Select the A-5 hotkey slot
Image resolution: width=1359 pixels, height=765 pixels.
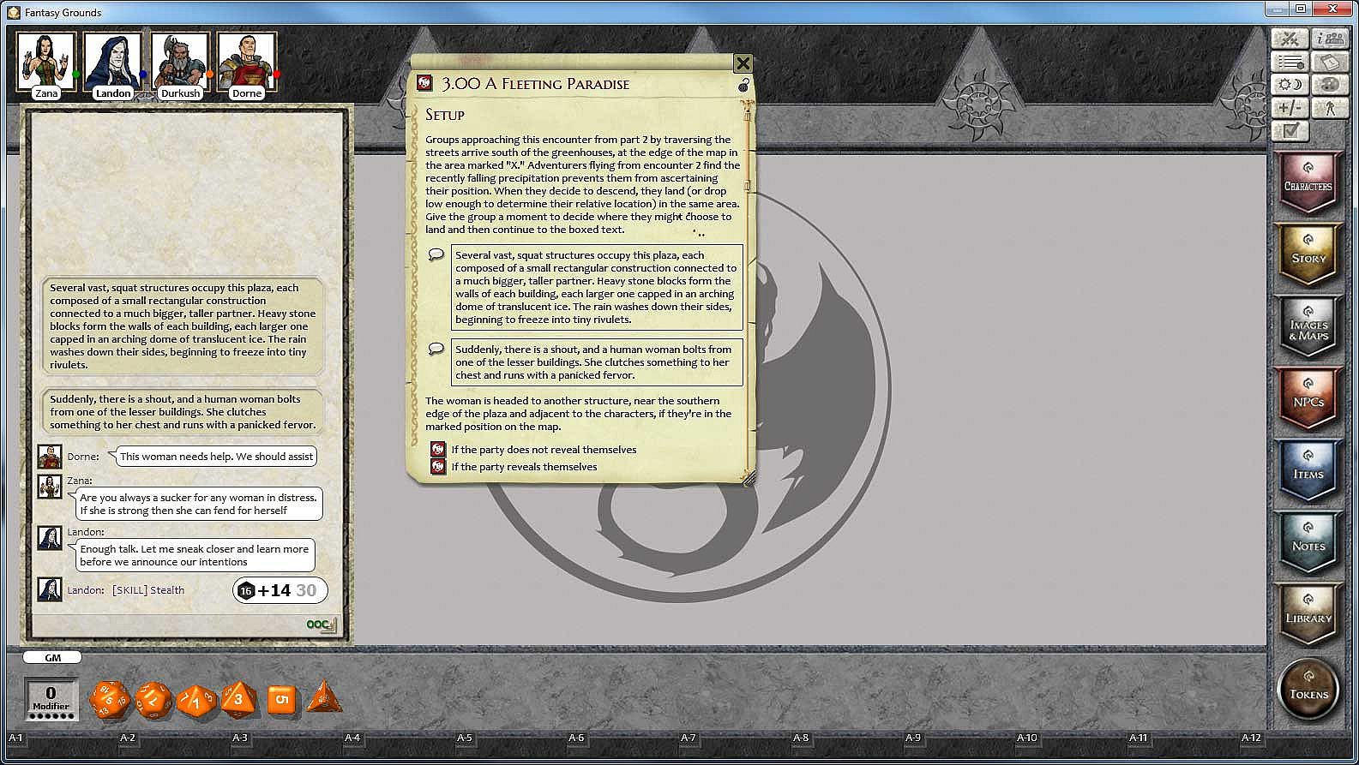[464, 738]
